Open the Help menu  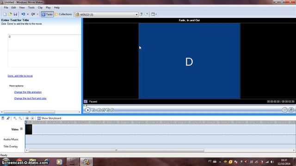tap(57, 8)
